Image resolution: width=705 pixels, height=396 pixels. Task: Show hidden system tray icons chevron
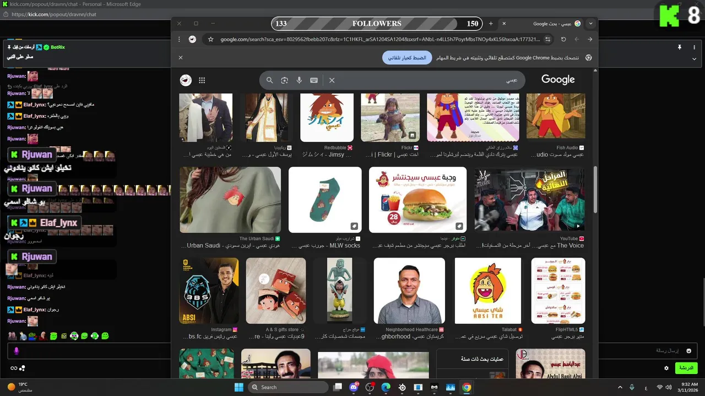(x=620, y=387)
